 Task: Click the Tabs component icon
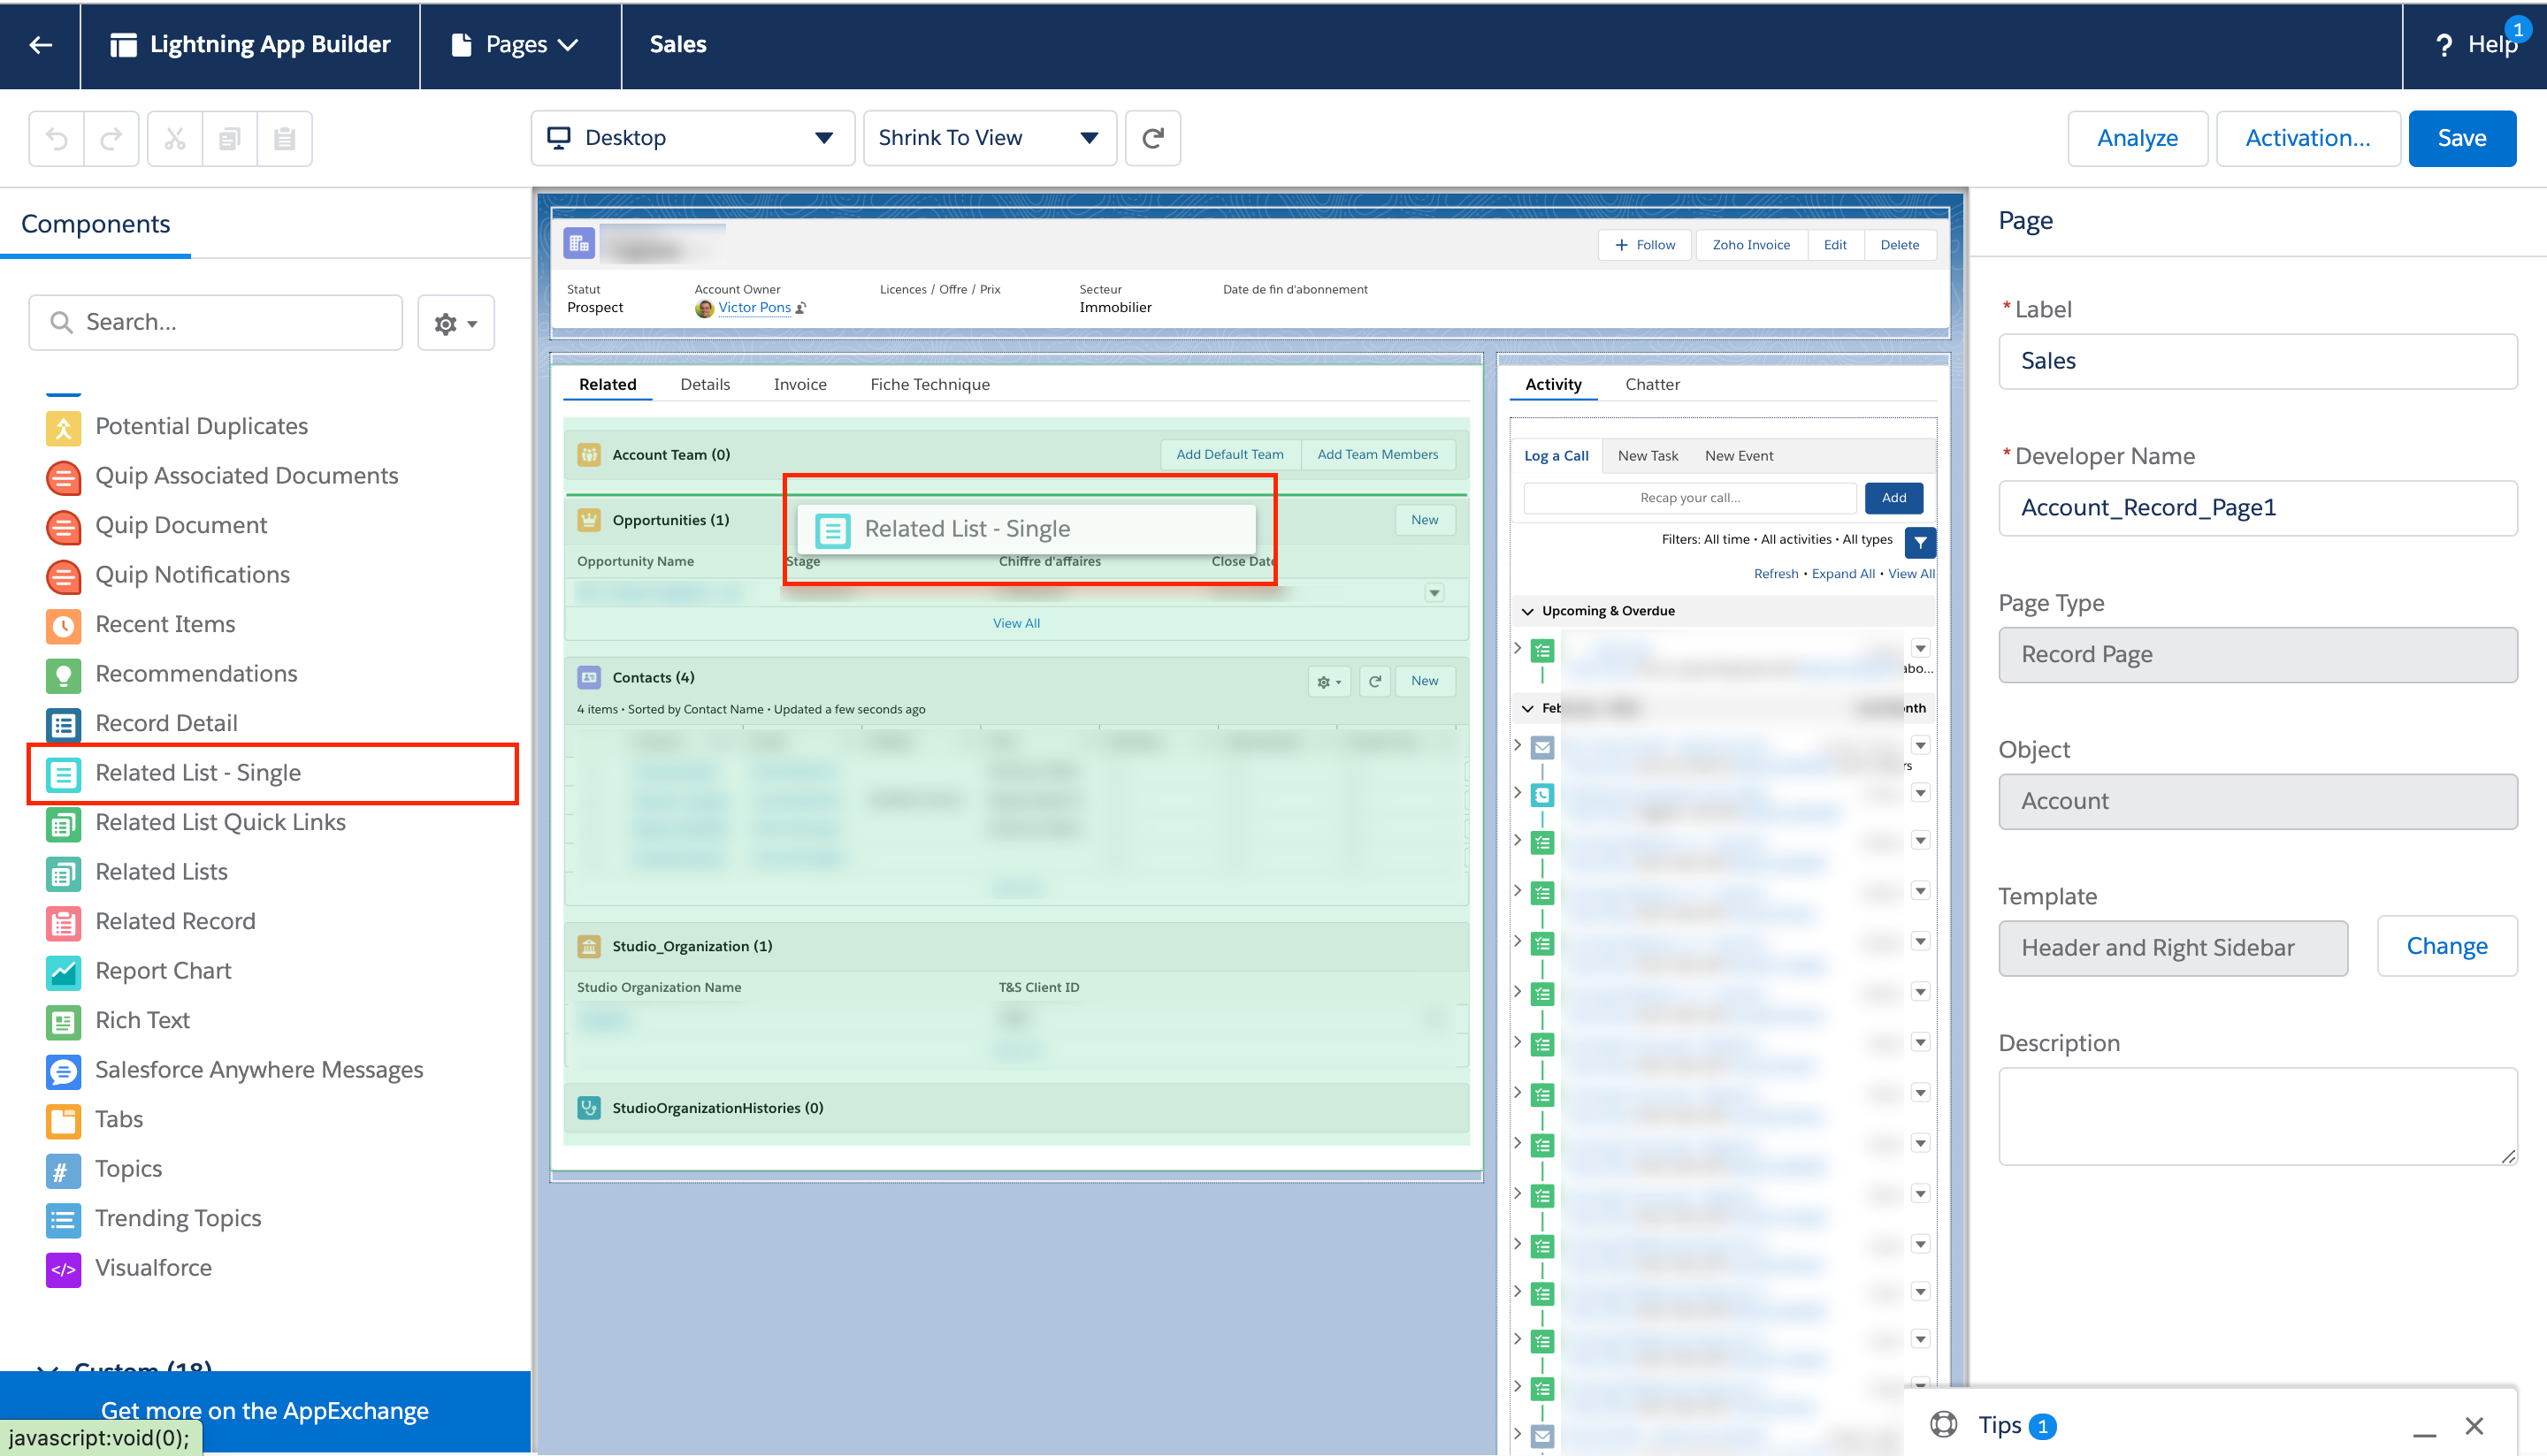tap(63, 1120)
